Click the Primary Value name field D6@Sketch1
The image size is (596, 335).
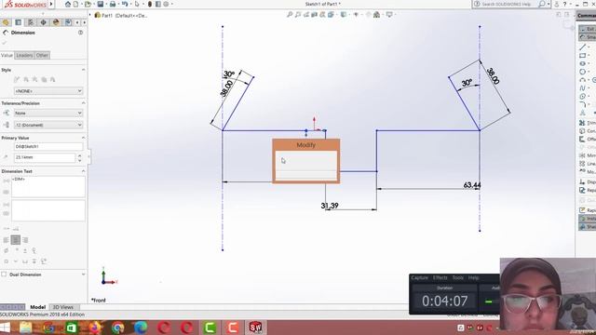(x=48, y=147)
